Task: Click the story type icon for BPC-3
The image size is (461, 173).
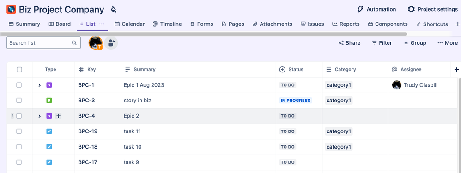Action: [x=49, y=101]
